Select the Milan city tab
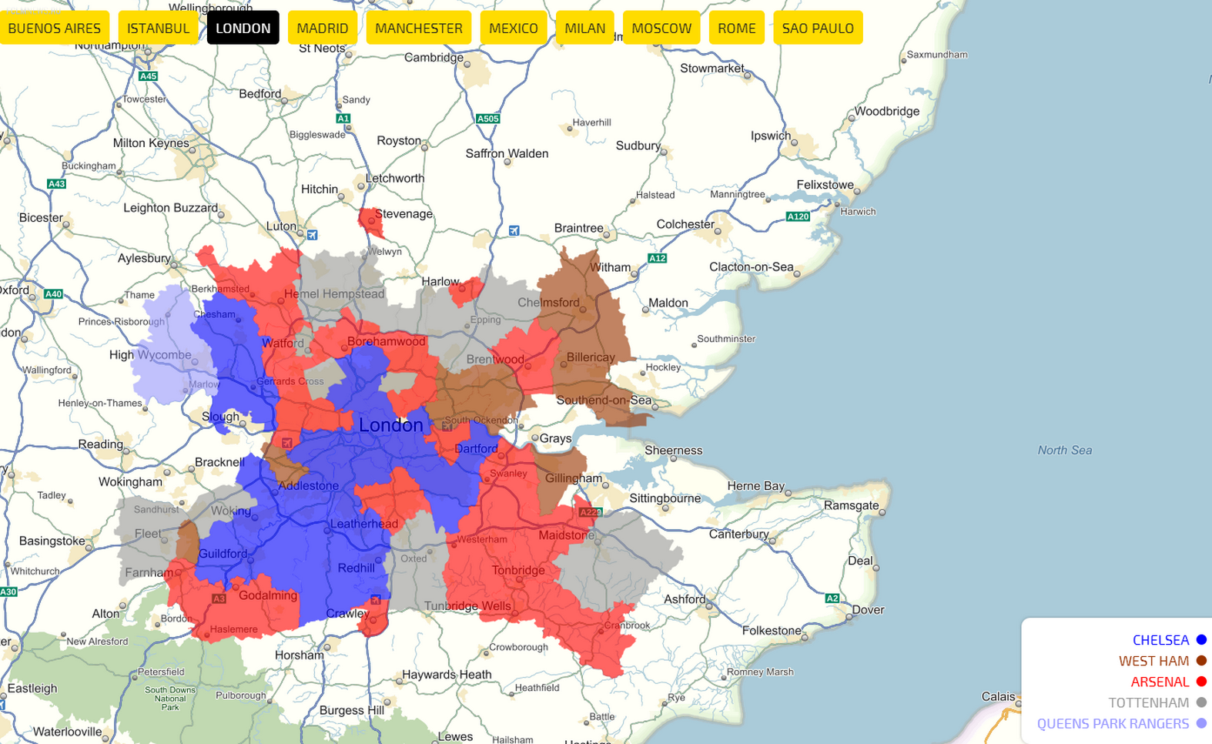The width and height of the screenshot is (1212, 744). coord(584,28)
